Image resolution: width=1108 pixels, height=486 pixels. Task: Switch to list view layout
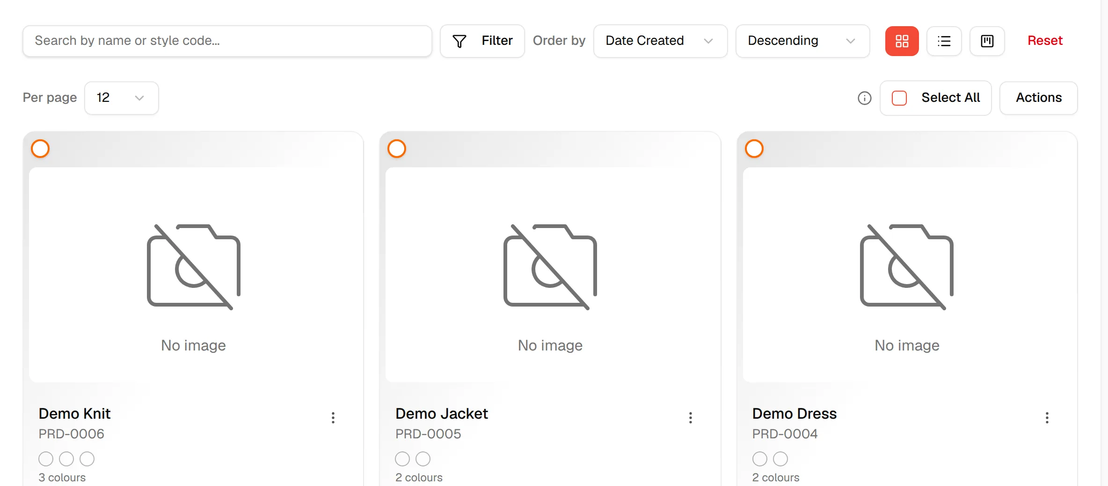[944, 41]
